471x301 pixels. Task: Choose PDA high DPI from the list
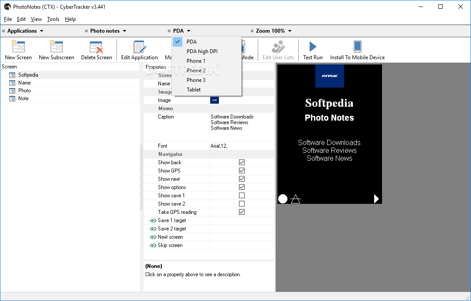coord(207,51)
